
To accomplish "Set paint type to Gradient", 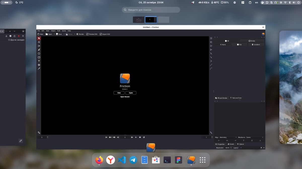I will [256, 45].
